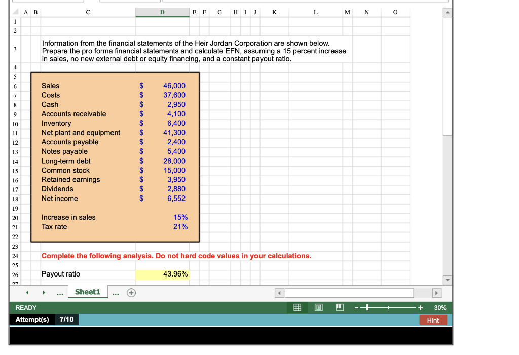This screenshot has height=355, width=519.
Task: Open Page Break Preview
Action: (x=340, y=307)
